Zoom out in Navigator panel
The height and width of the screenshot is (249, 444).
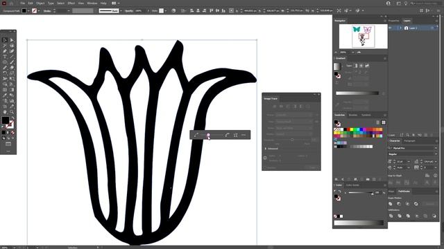click(336, 53)
